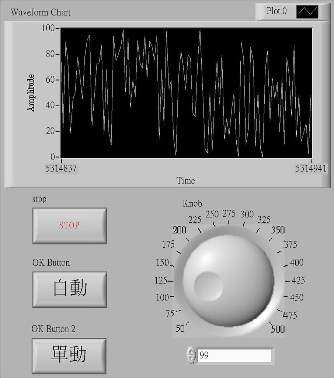Viewport: 334px width, 378px height.
Task: Click the 400 label on the knob scale
Action: click(297, 262)
